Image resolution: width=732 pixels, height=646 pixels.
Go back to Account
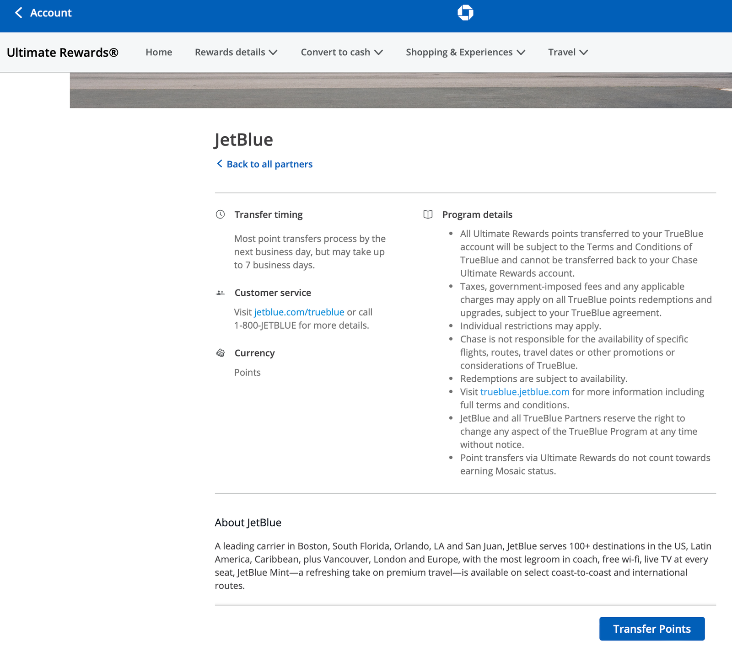tap(51, 13)
